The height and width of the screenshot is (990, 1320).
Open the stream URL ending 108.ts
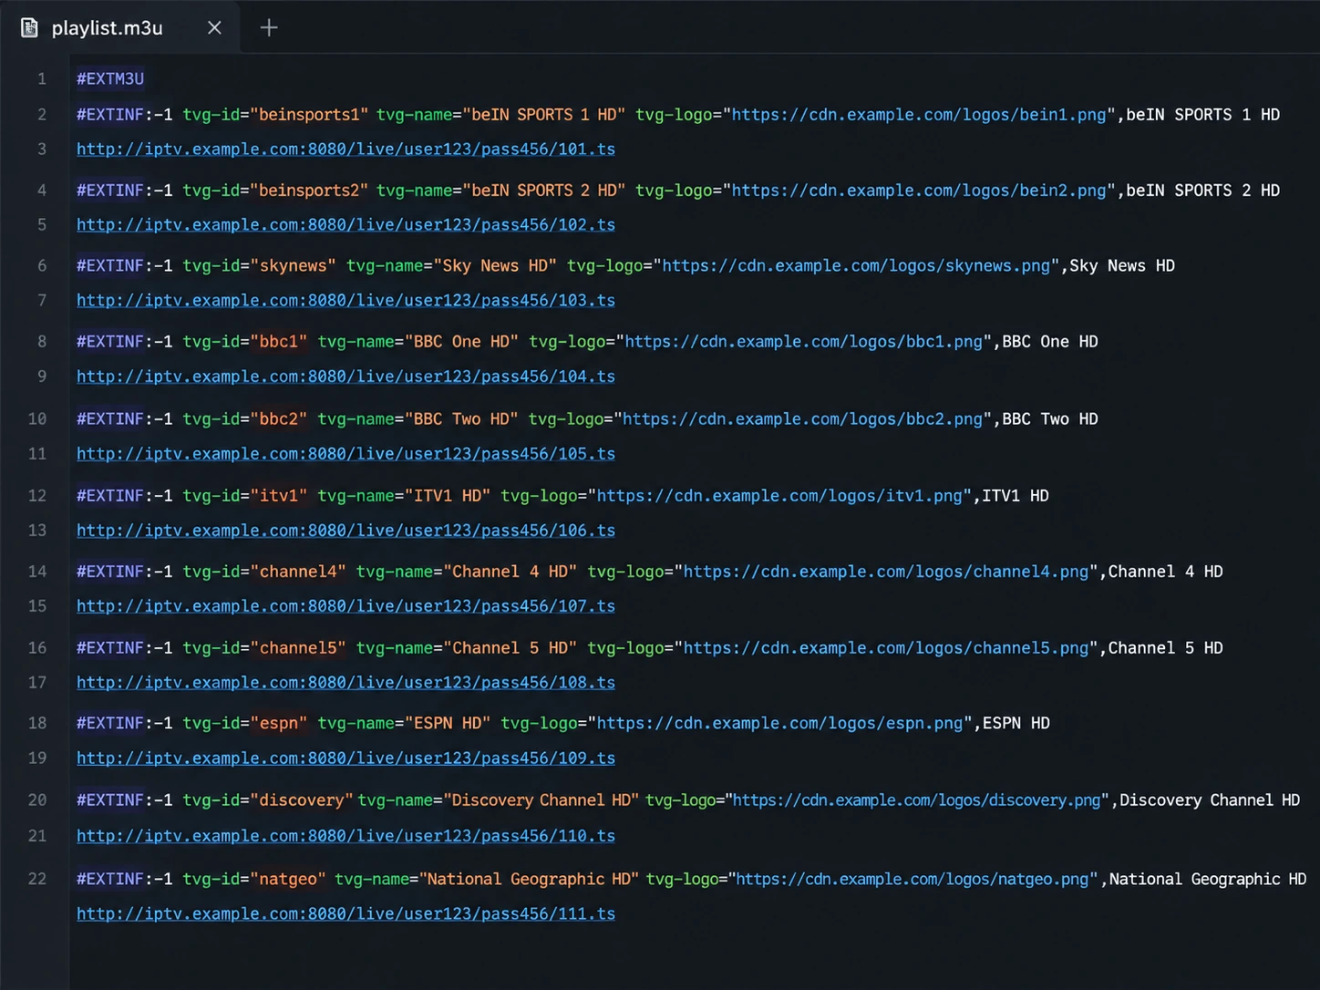pos(345,682)
